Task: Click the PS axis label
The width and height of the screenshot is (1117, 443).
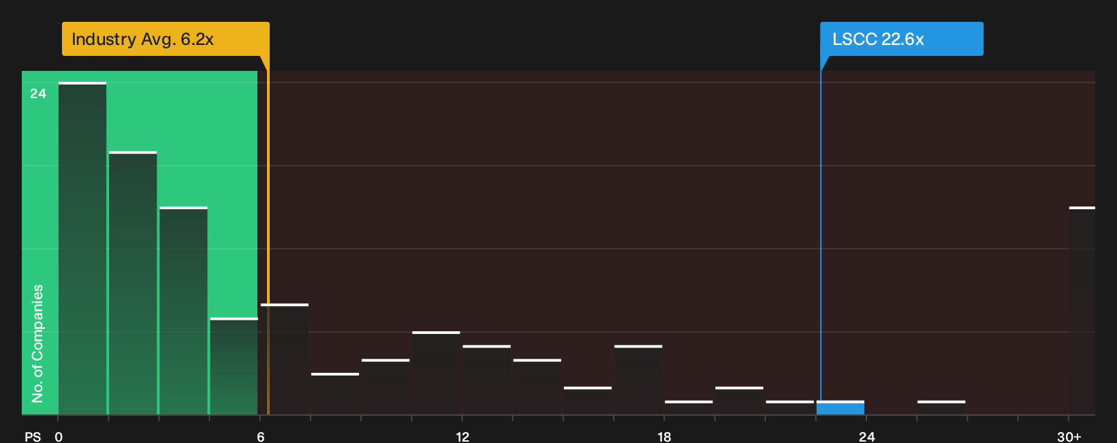Action: 33,437
